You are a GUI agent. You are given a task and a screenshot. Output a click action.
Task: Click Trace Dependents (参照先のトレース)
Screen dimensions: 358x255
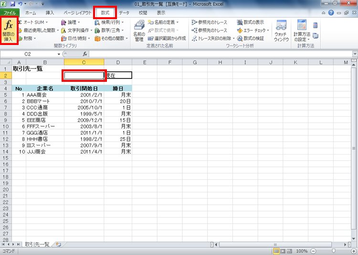(210, 30)
